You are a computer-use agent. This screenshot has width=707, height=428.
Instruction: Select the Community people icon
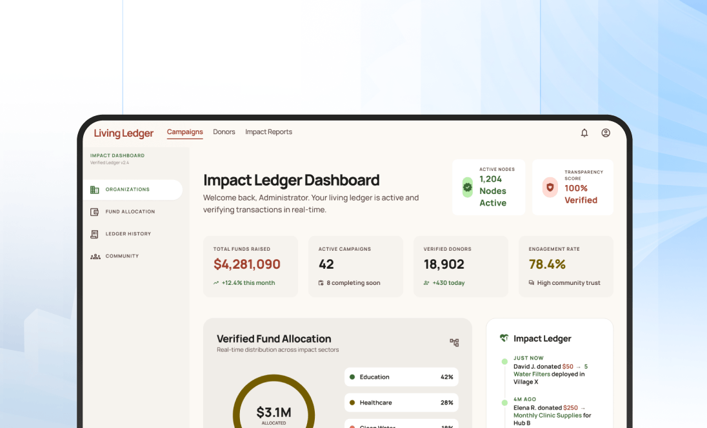pyautogui.click(x=94, y=256)
